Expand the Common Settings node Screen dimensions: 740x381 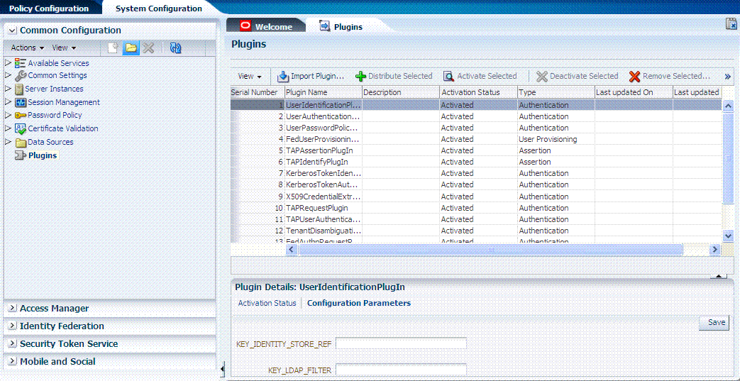tap(8, 75)
